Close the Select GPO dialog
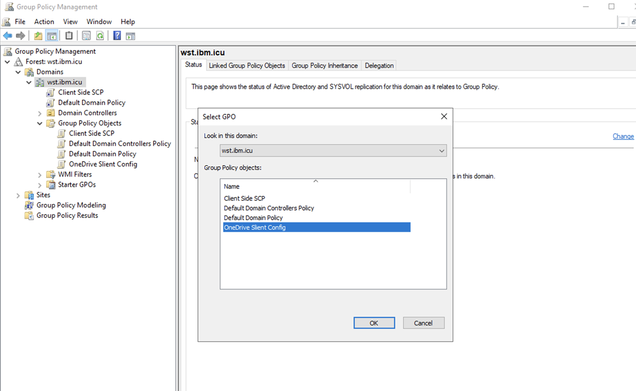636x391 pixels. 444,116
